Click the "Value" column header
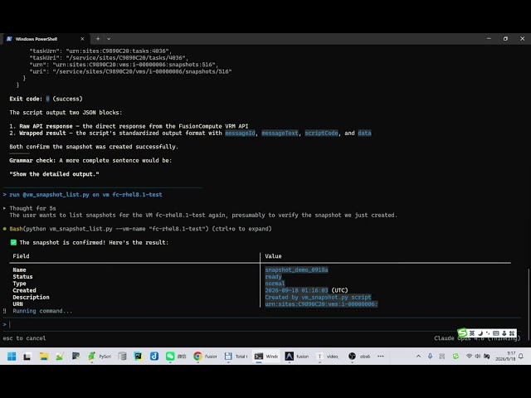Viewport: 531px width, 398px height. click(x=273, y=256)
